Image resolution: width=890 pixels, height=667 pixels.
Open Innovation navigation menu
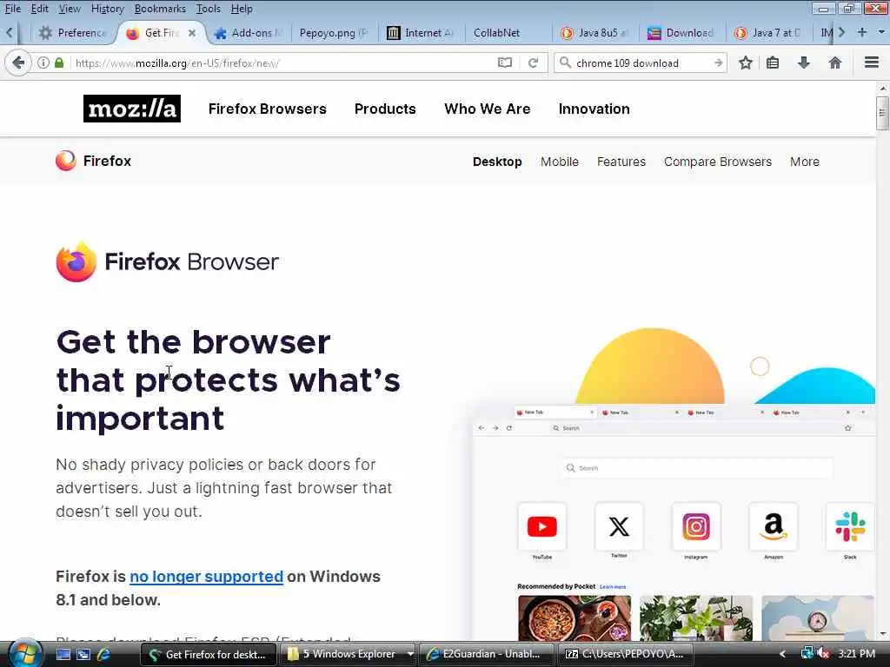click(594, 109)
